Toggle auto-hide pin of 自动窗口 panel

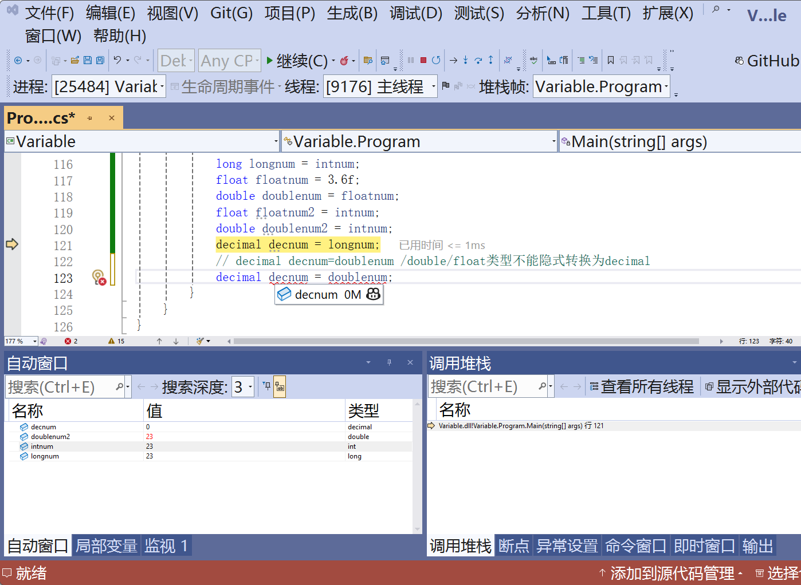point(389,362)
